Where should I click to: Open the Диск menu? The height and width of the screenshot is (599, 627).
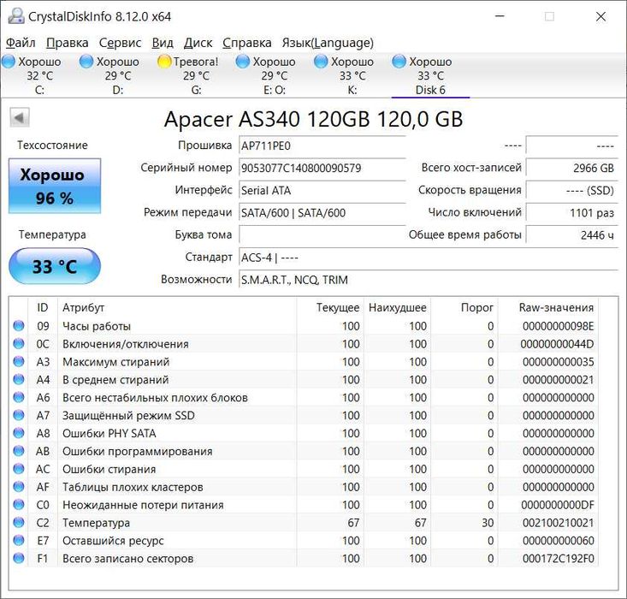tap(198, 43)
